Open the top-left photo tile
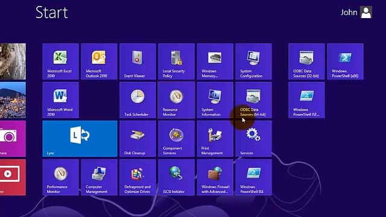This screenshot has width=386, height=217. point(13,61)
